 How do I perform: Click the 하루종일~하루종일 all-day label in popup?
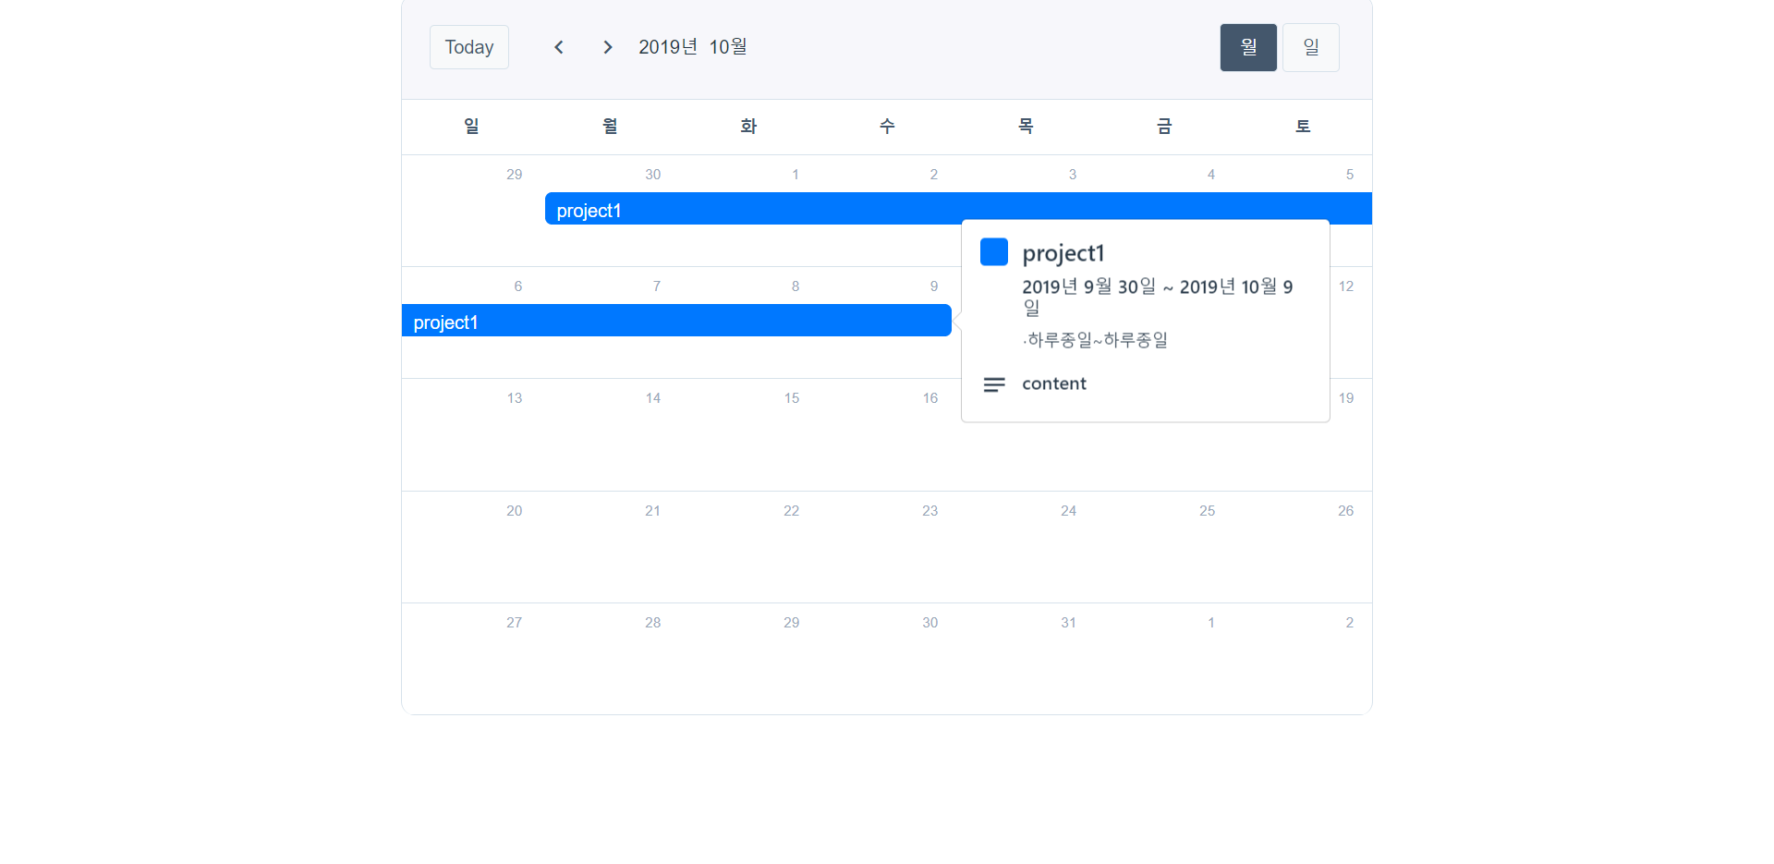1095,339
